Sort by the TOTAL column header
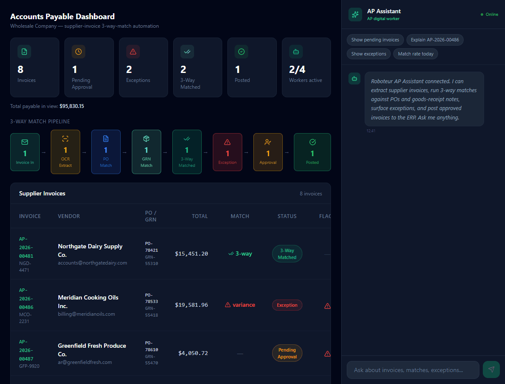This screenshot has height=384, width=505. click(200, 216)
